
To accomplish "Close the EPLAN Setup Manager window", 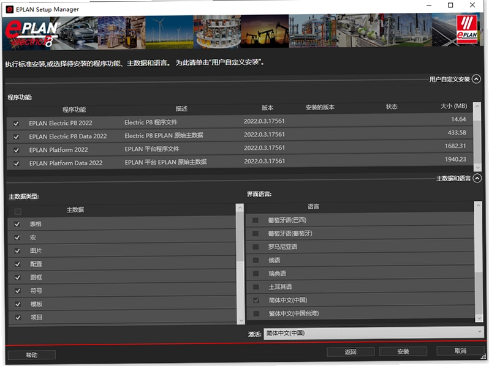I will click(x=472, y=5).
